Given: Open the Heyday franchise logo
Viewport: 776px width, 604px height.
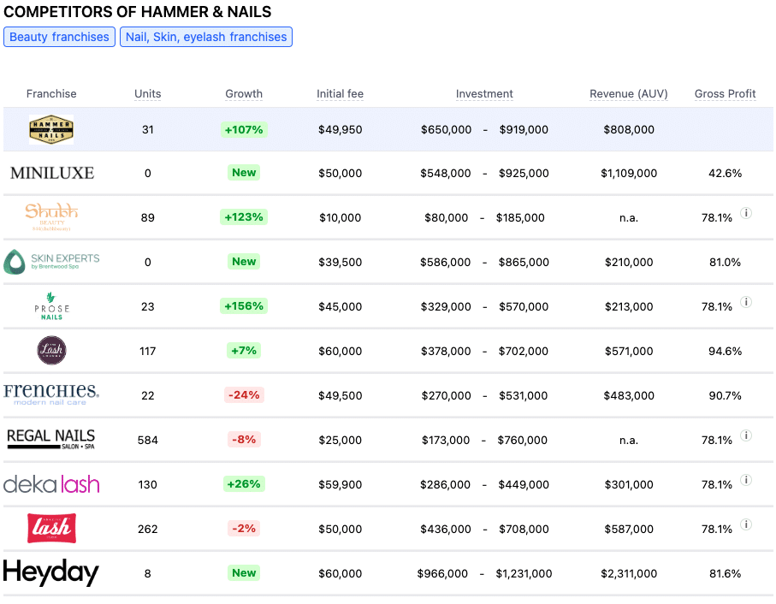Looking at the screenshot, I should [51, 573].
